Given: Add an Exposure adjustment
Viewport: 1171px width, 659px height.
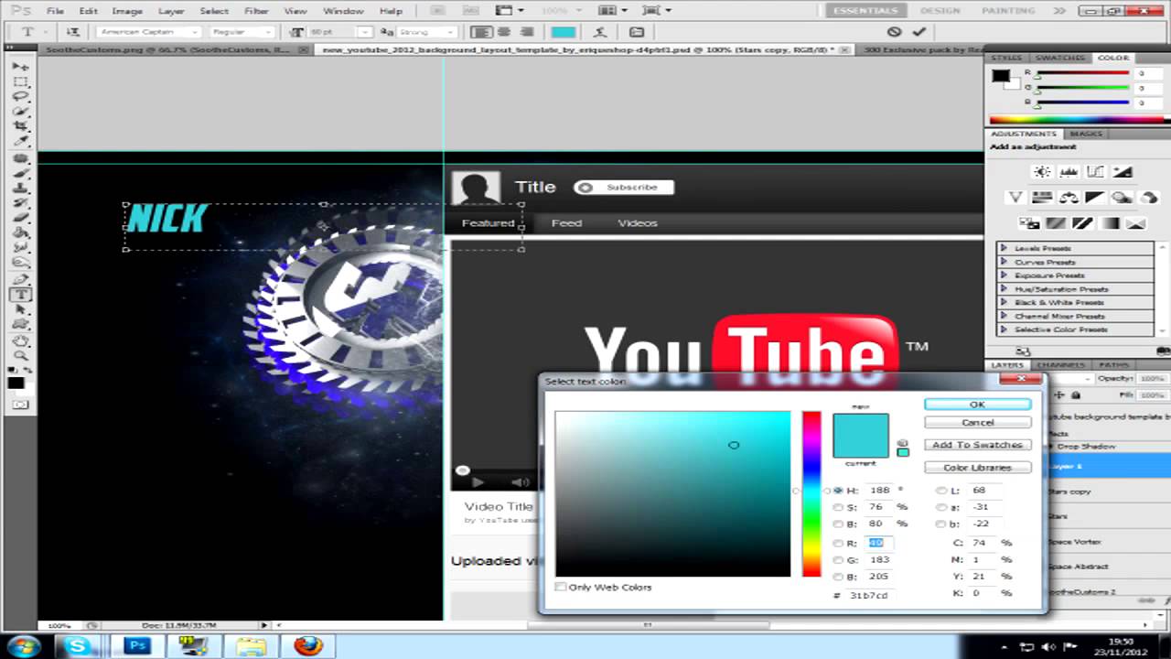Looking at the screenshot, I should click(x=1123, y=172).
